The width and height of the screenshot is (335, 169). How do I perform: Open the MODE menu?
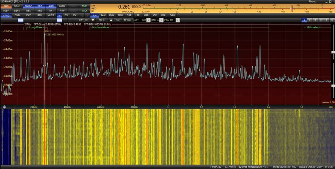(29, 6)
